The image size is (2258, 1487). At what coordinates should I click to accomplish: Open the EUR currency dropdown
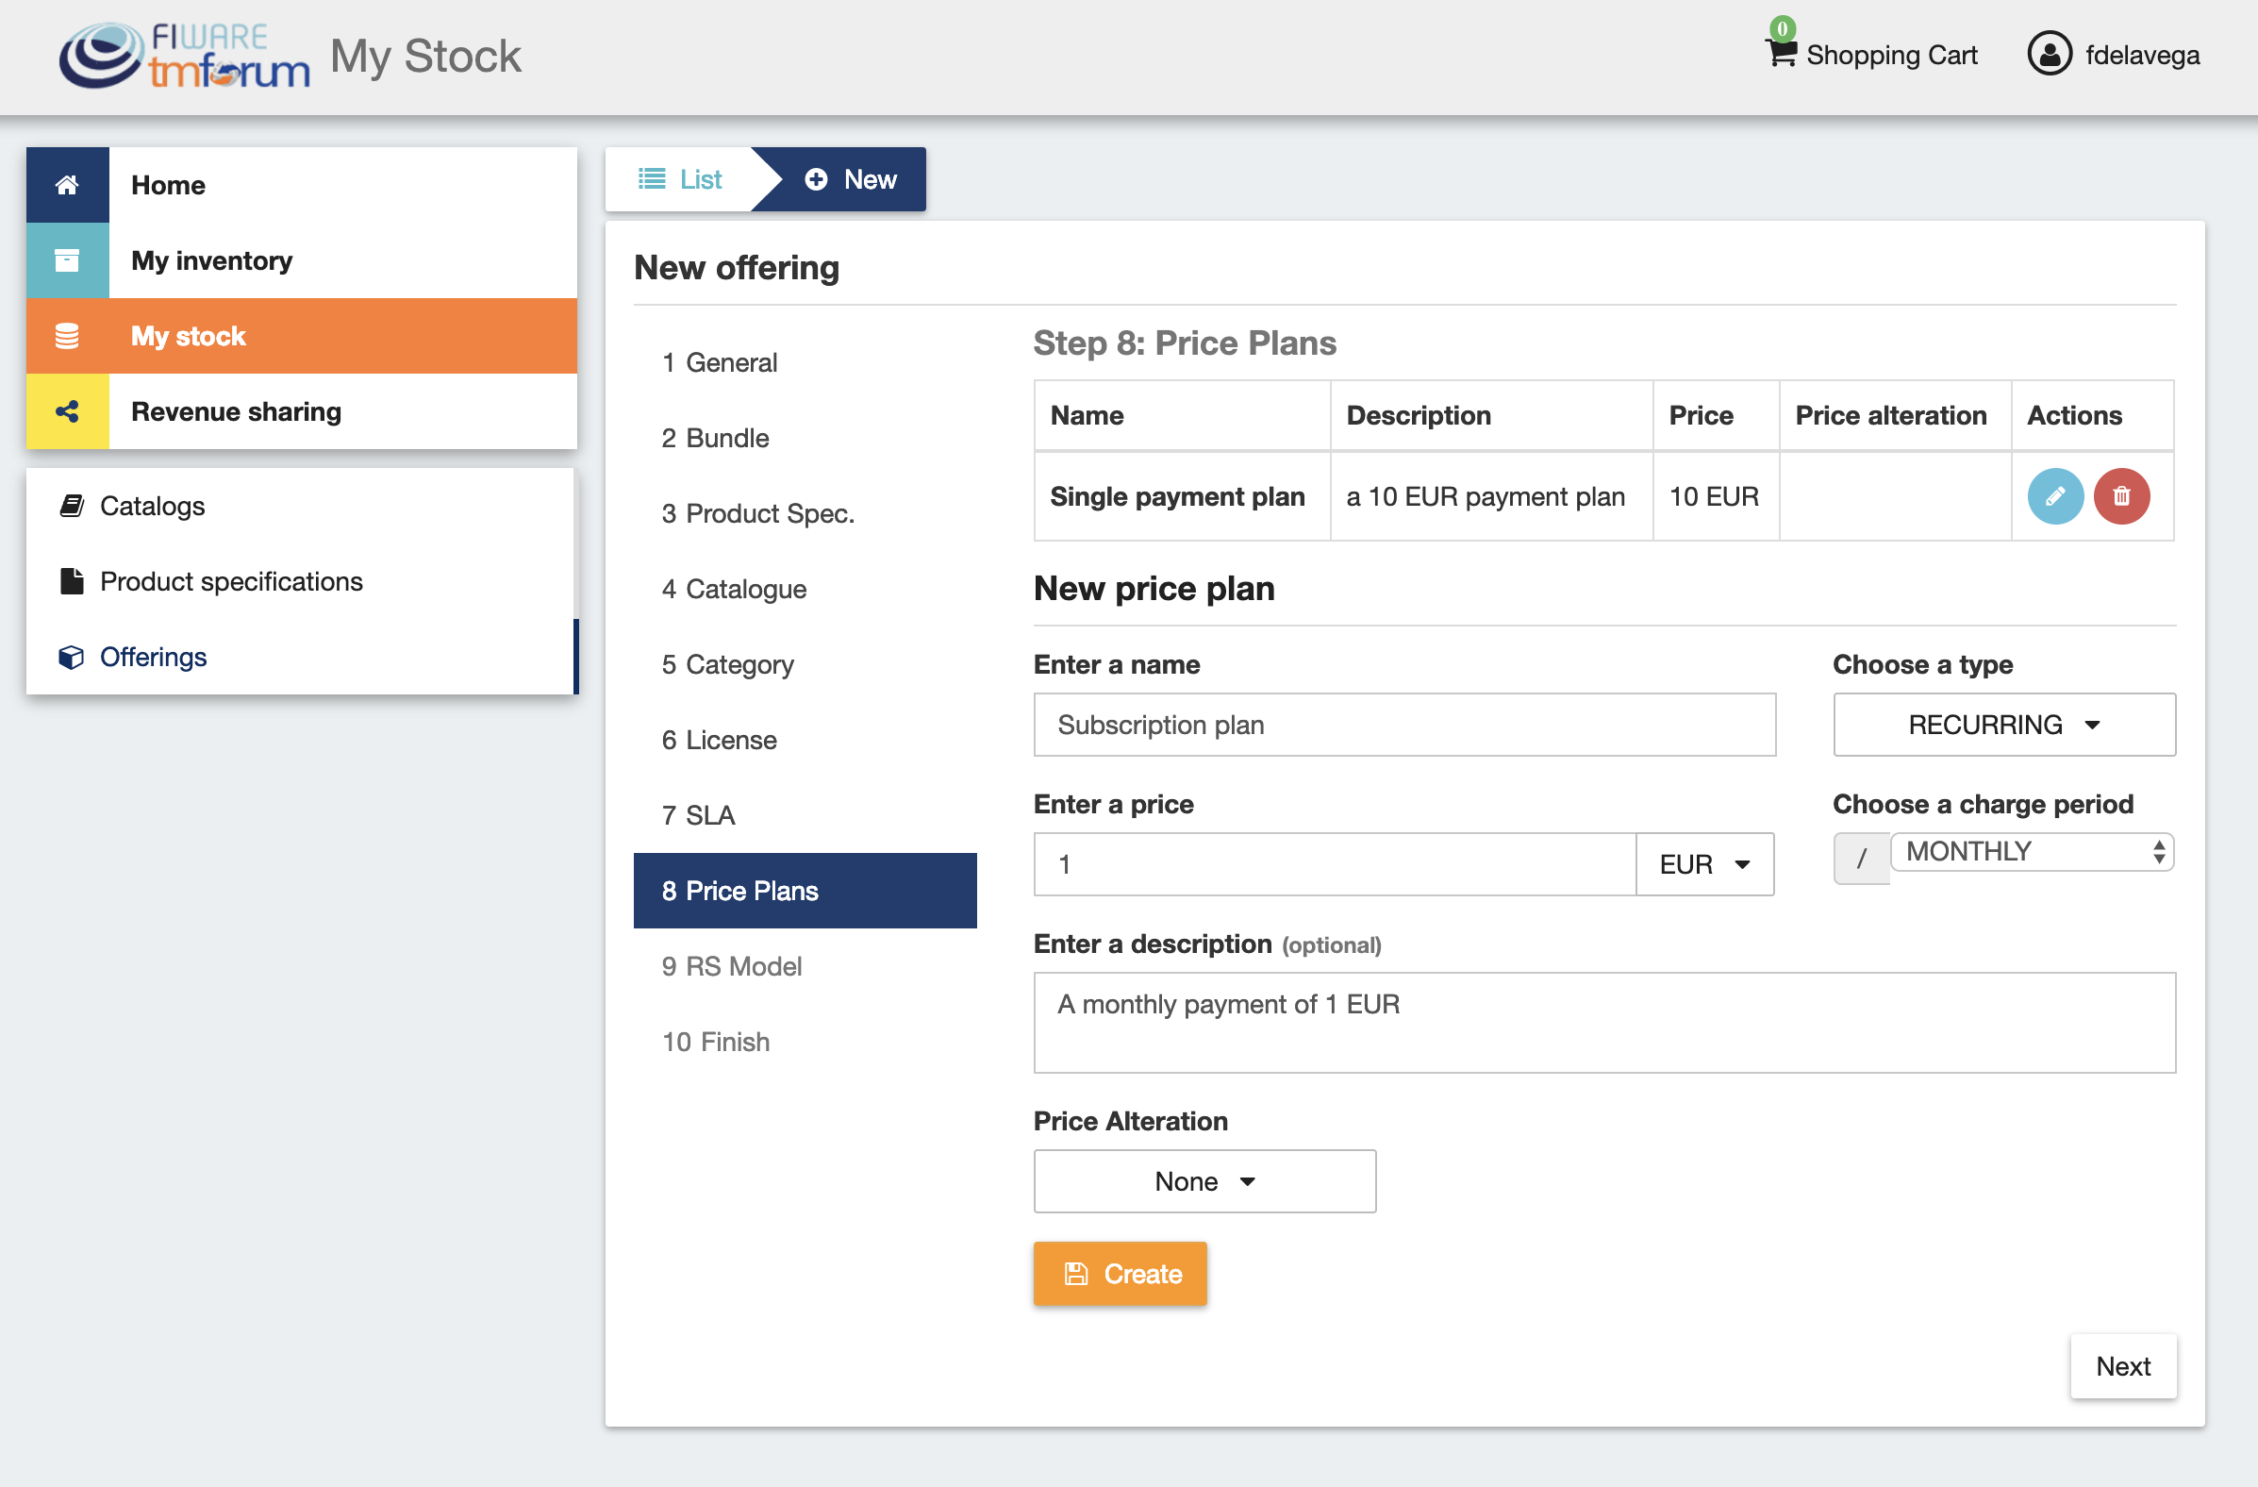[1704, 864]
